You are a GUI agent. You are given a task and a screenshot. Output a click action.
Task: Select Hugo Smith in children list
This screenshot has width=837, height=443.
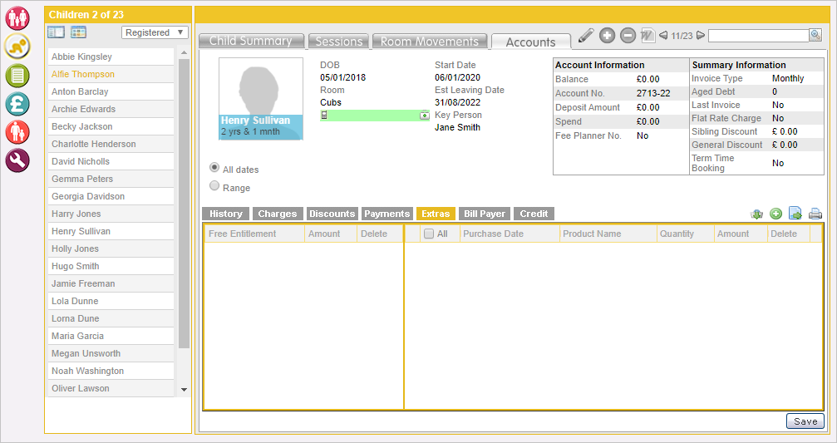coord(111,266)
